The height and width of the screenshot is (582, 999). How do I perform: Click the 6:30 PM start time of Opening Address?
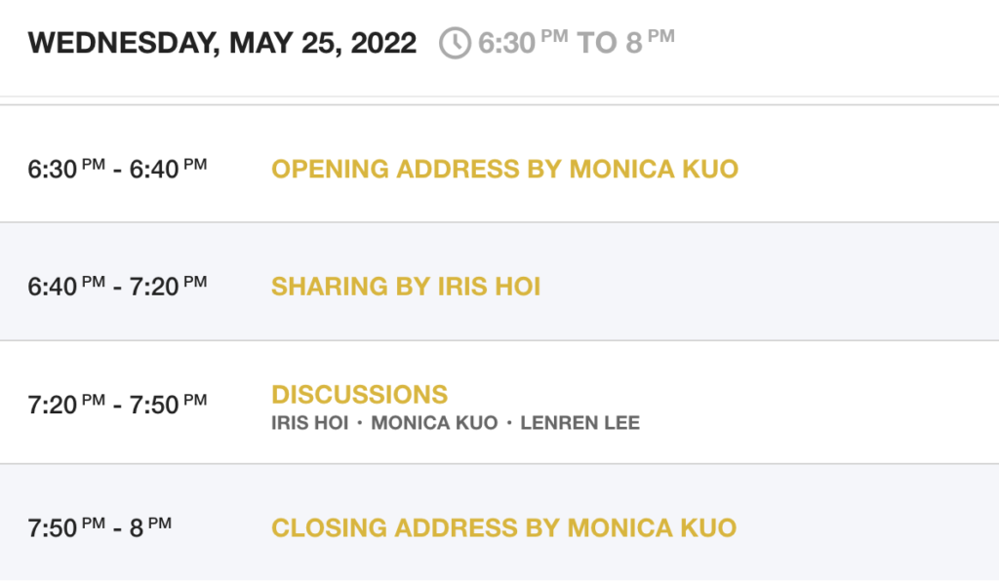point(66,170)
